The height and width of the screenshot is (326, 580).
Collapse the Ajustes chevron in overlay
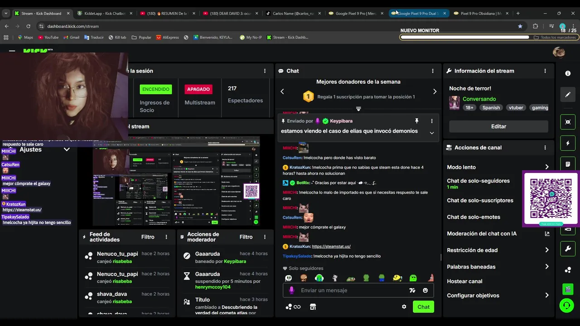[x=67, y=149]
